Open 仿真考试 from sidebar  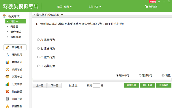[x=17, y=77]
